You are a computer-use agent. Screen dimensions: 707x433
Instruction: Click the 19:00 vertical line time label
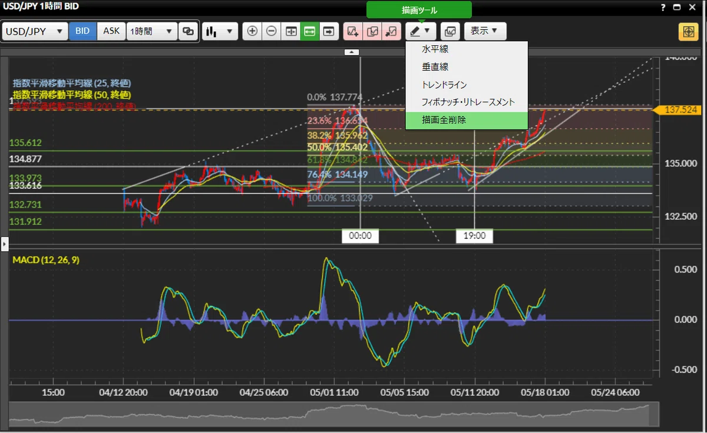[x=474, y=236]
